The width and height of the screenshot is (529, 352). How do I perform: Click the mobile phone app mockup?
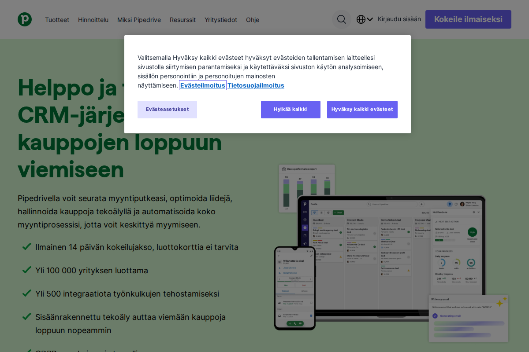click(x=294, y=288)
